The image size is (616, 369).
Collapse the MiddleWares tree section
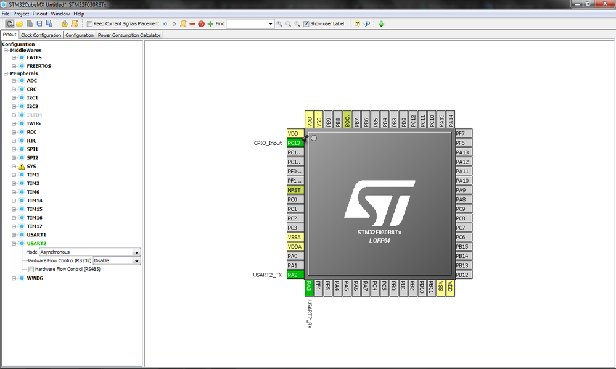pos(6,51)
